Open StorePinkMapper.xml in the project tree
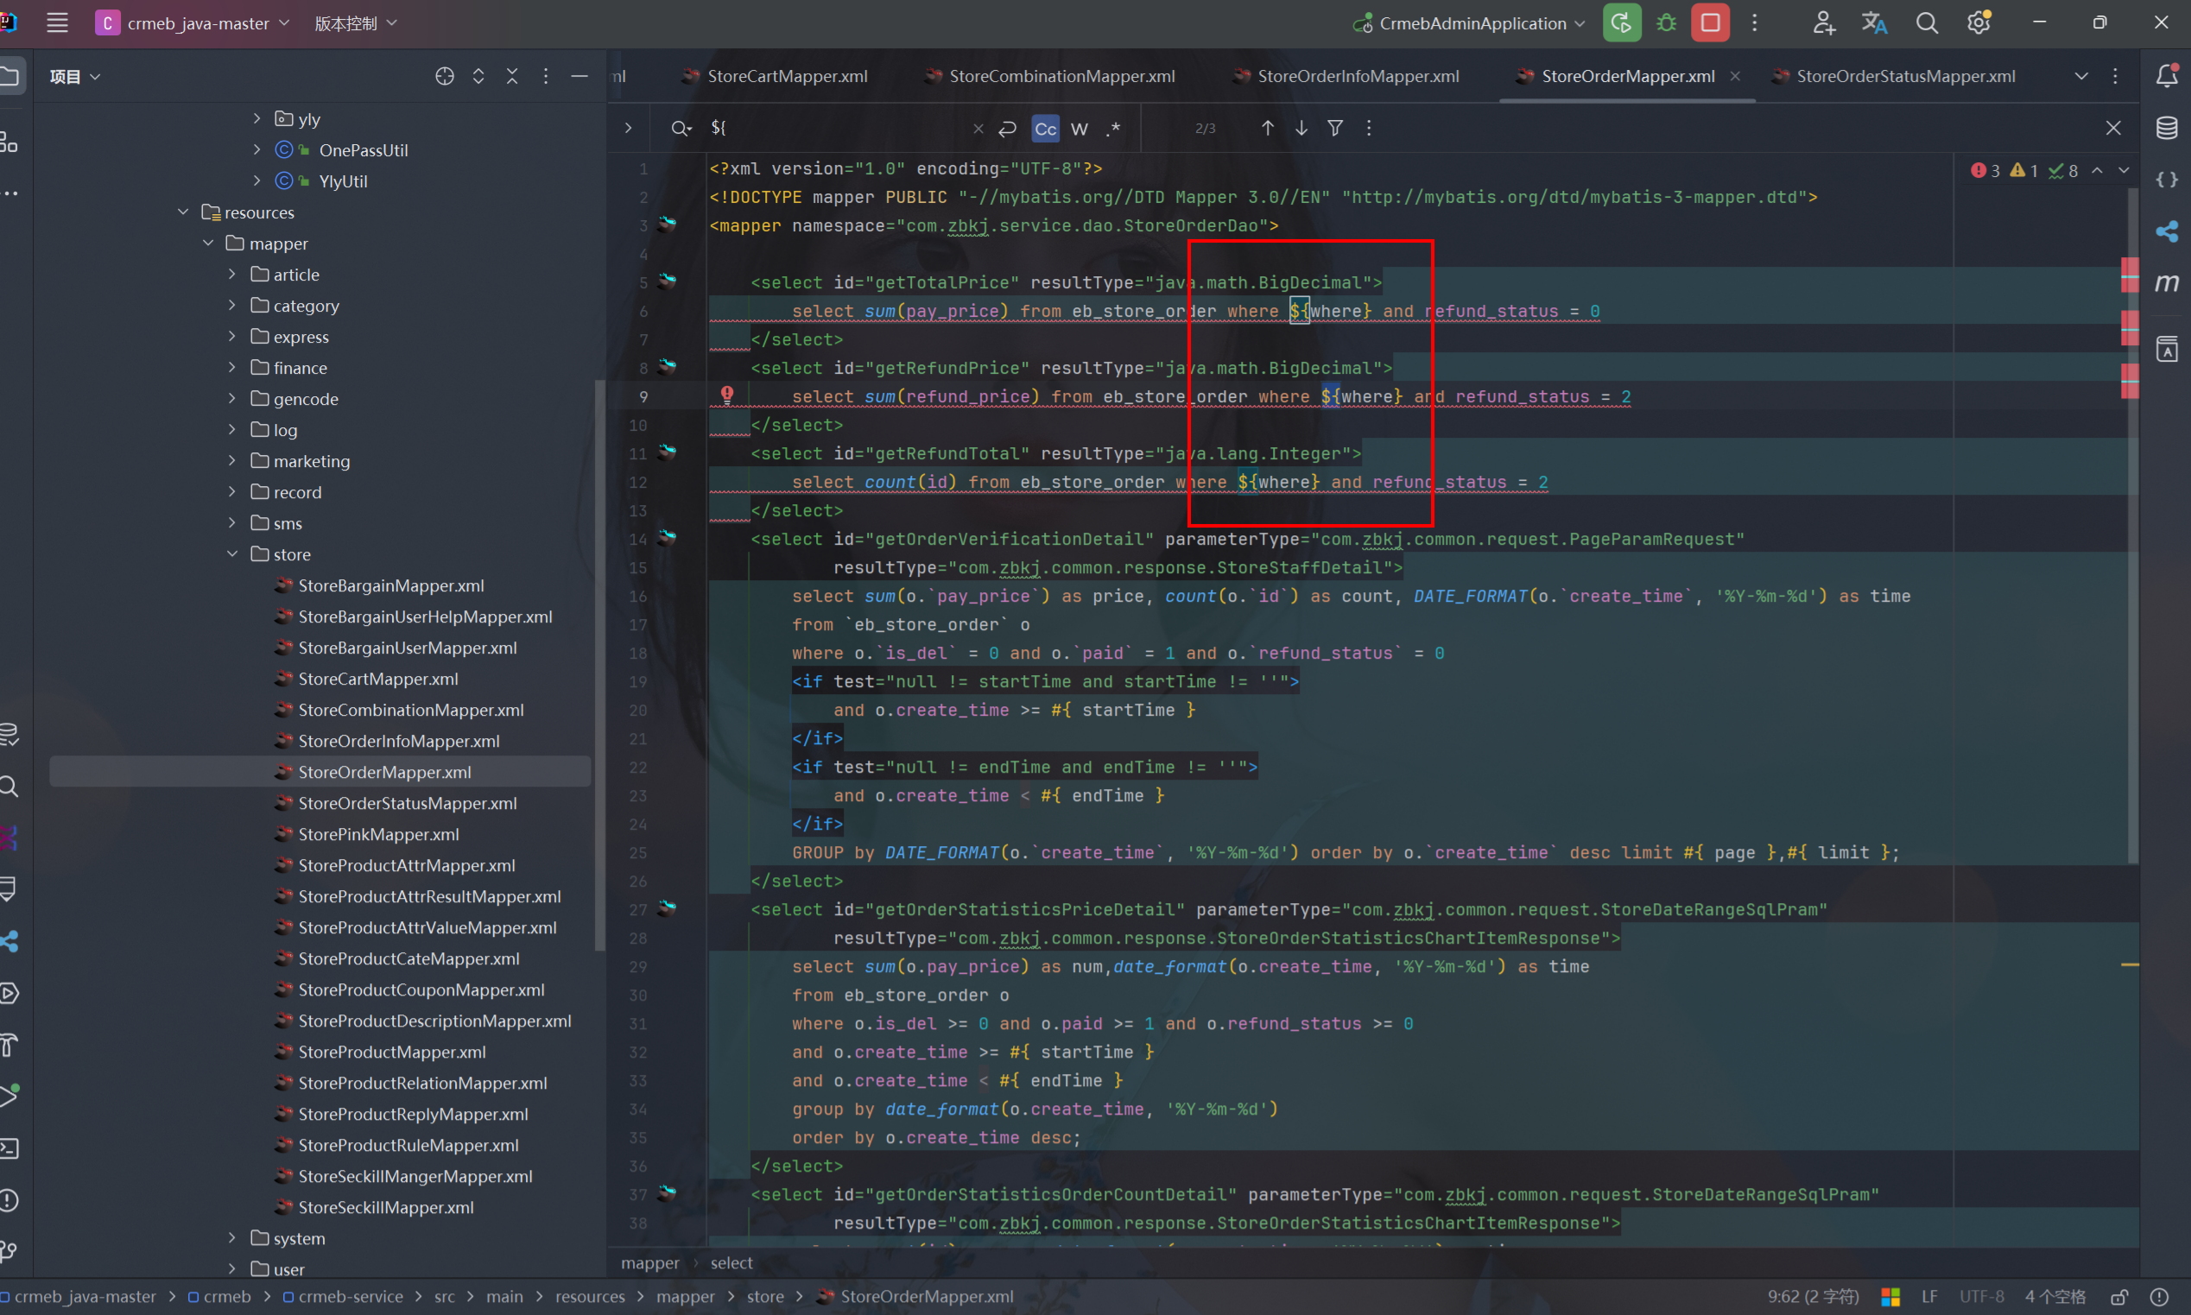The image size is (2191, 1315). [x=378, y=834]
